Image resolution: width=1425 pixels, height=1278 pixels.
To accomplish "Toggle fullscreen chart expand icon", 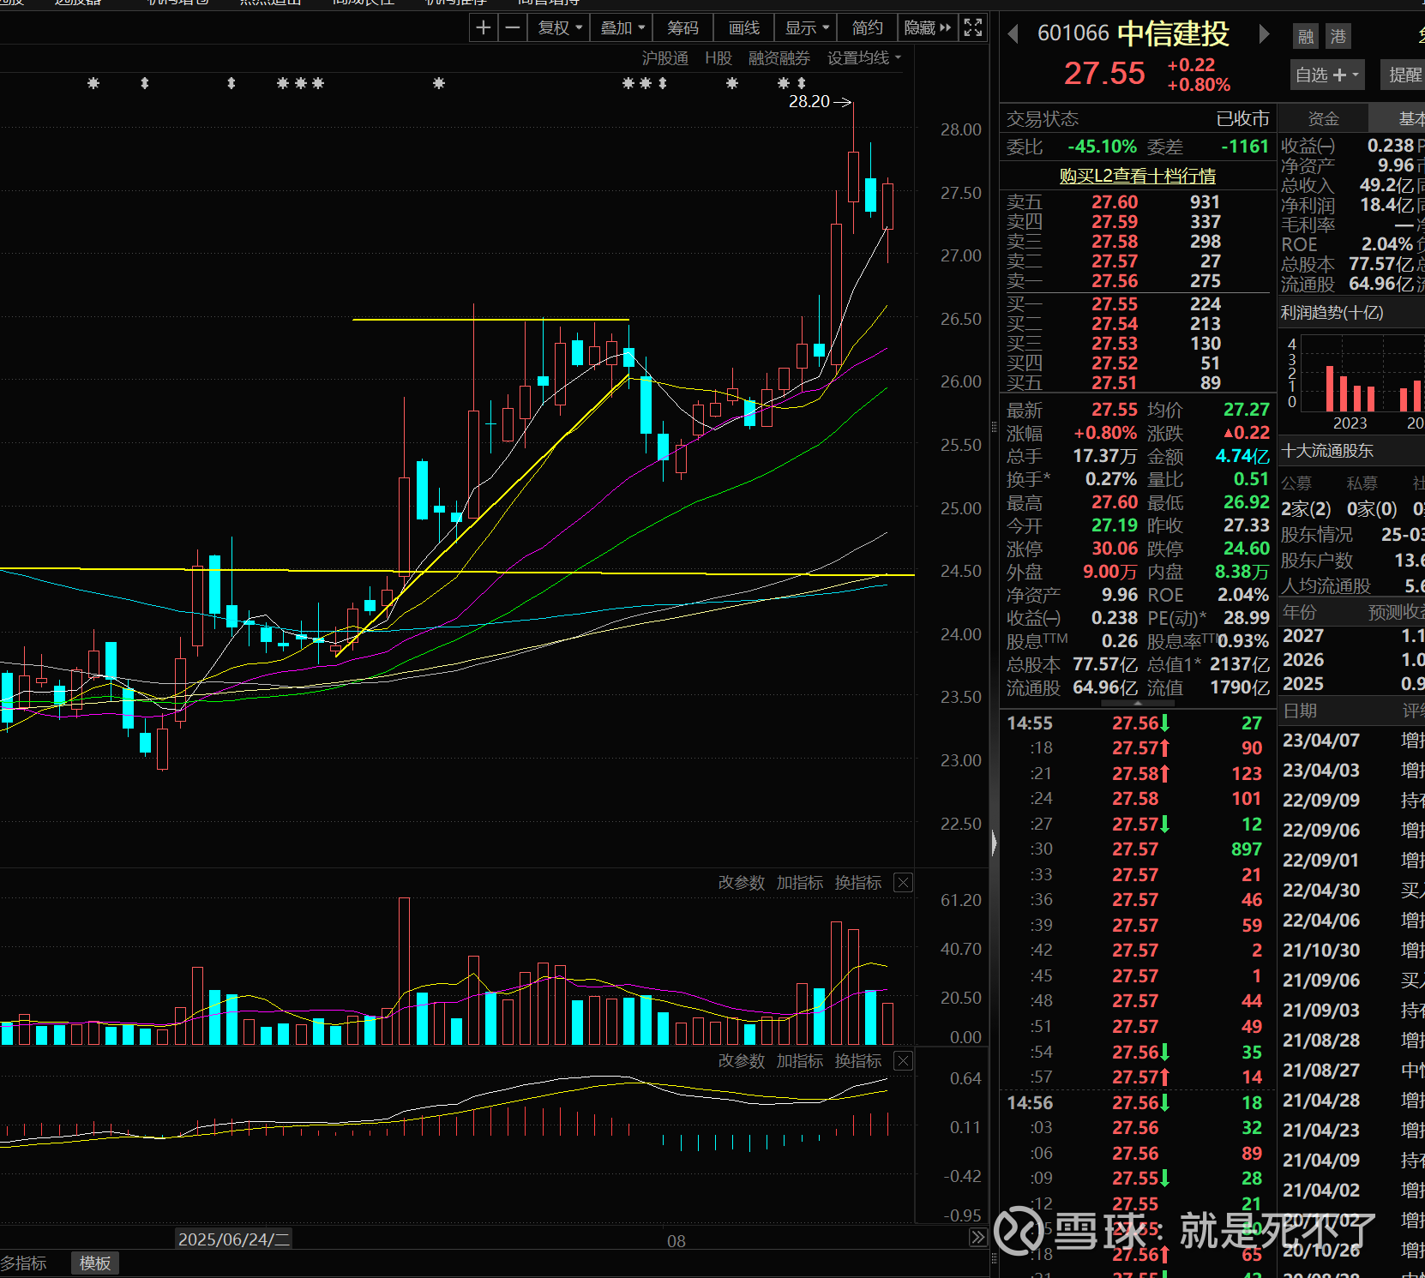I will point(973,28).
